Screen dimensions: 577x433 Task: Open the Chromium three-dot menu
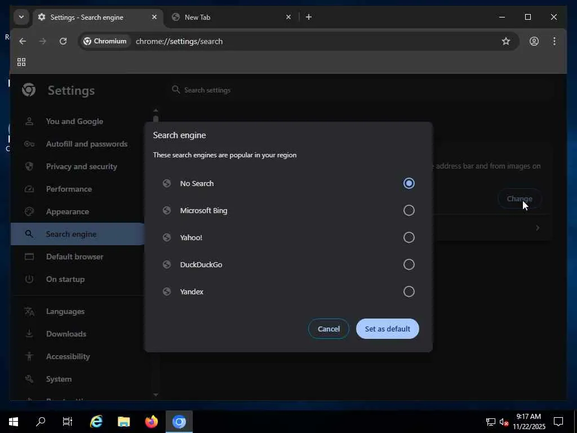(554, 41)
